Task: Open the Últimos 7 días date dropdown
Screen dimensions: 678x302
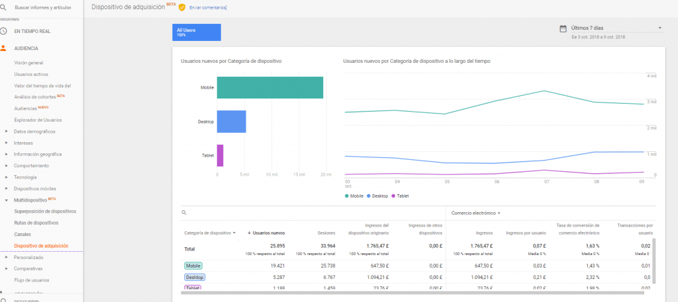Action: [616, 28]
